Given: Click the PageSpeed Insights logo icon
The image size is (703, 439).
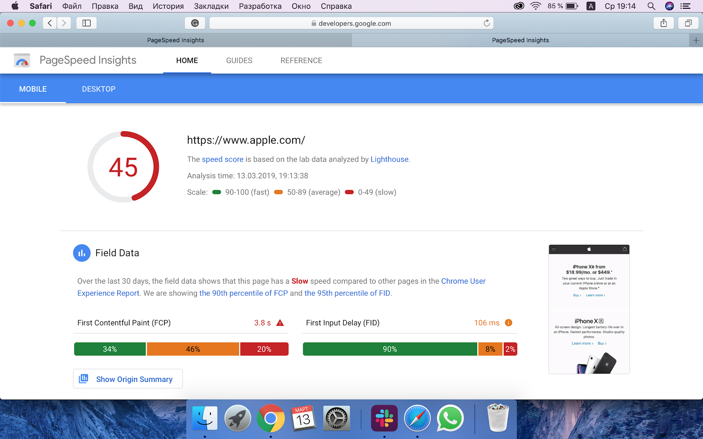Looking at the screenshot, I should 22,61.
